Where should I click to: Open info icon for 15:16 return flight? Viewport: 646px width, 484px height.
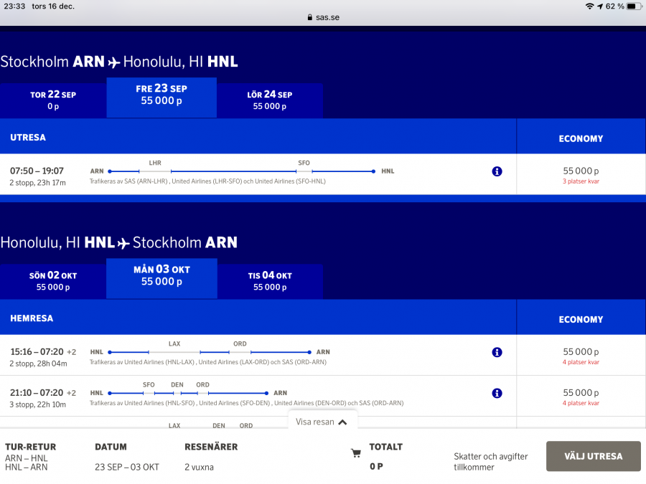(x=497, y=352)
